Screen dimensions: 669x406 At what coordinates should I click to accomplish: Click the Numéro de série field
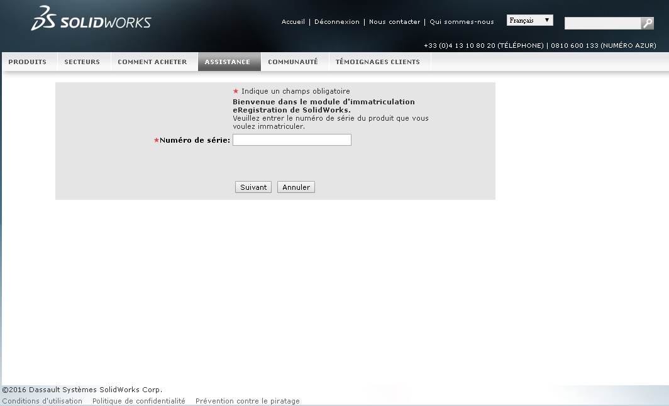tap(292, 140)
